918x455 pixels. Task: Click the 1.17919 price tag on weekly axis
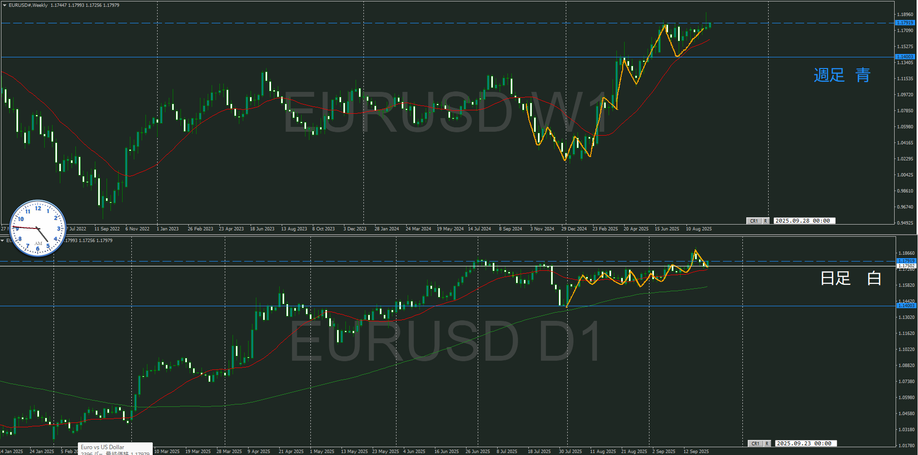(905, 23)
